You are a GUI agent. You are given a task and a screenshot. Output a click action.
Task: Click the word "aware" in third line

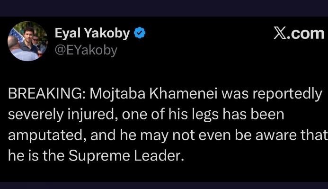275,135
